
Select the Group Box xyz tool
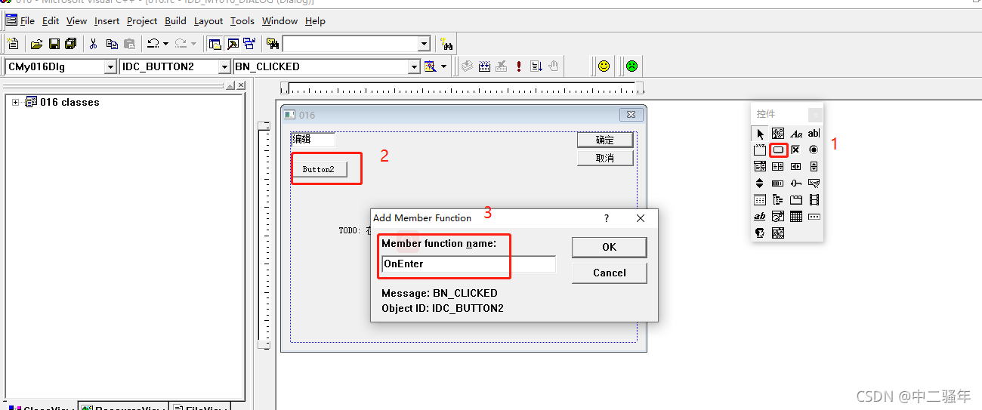pos(760,150)
